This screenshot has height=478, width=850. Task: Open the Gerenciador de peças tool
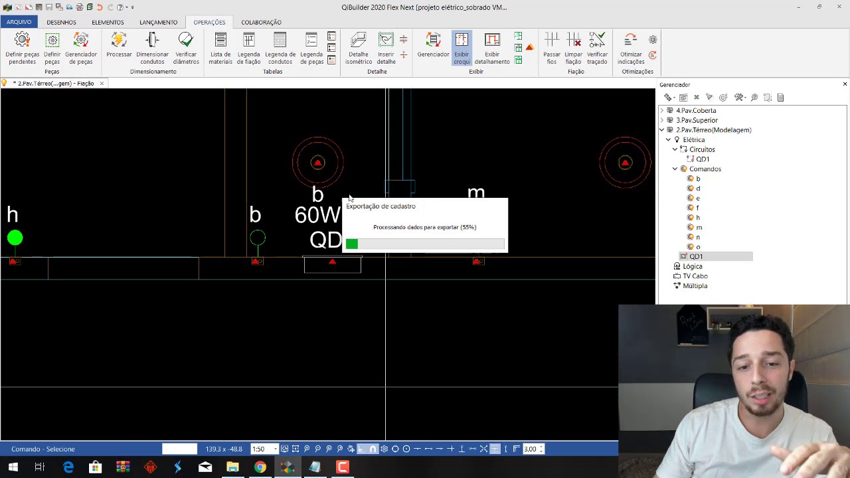80,49
